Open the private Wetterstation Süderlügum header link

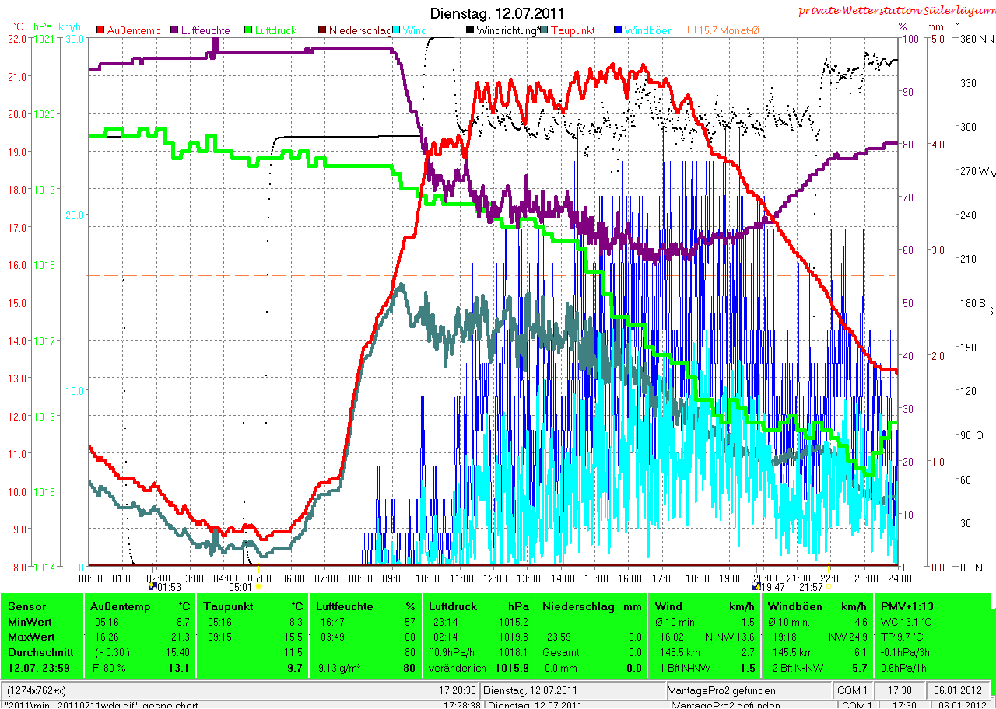click(x=896, y=10)
